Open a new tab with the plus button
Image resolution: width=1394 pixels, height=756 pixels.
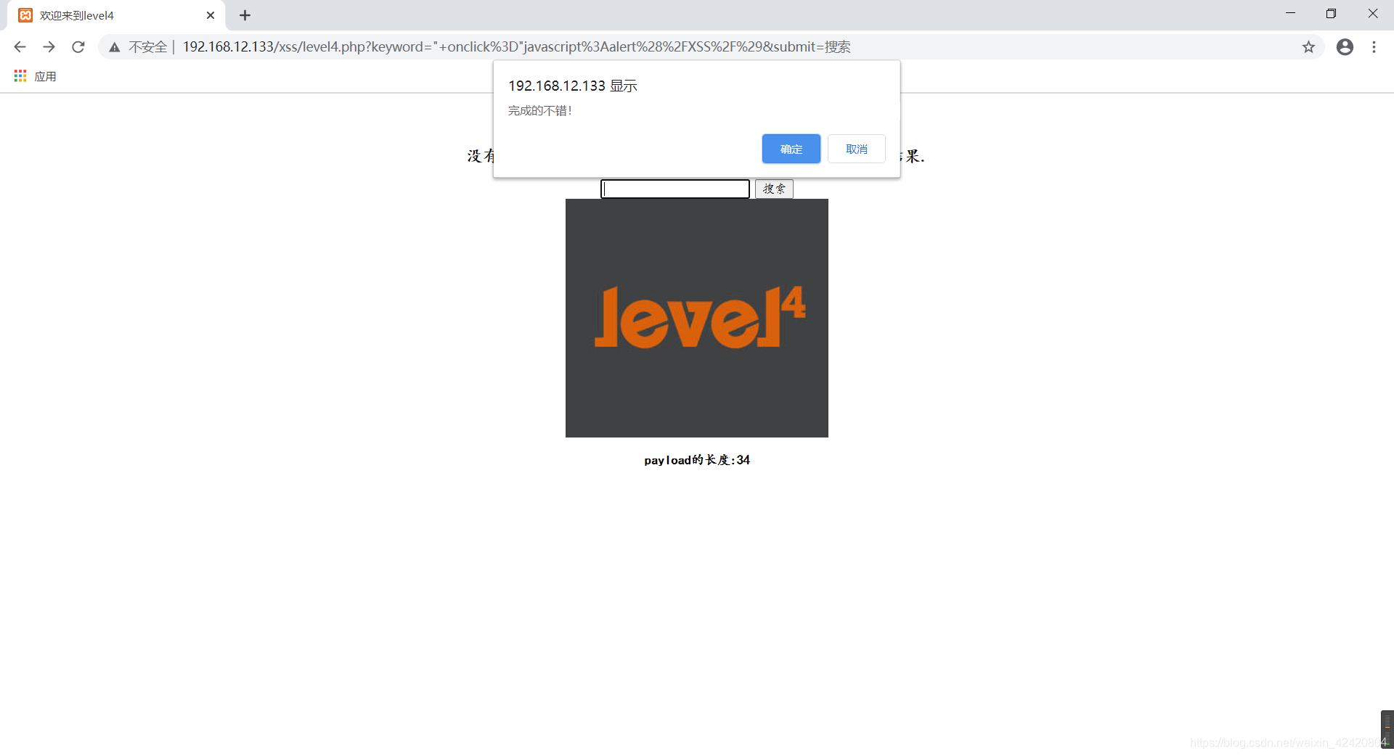click(245, 15)
